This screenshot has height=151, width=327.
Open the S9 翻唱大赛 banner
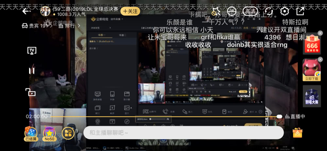coord(312,96)
